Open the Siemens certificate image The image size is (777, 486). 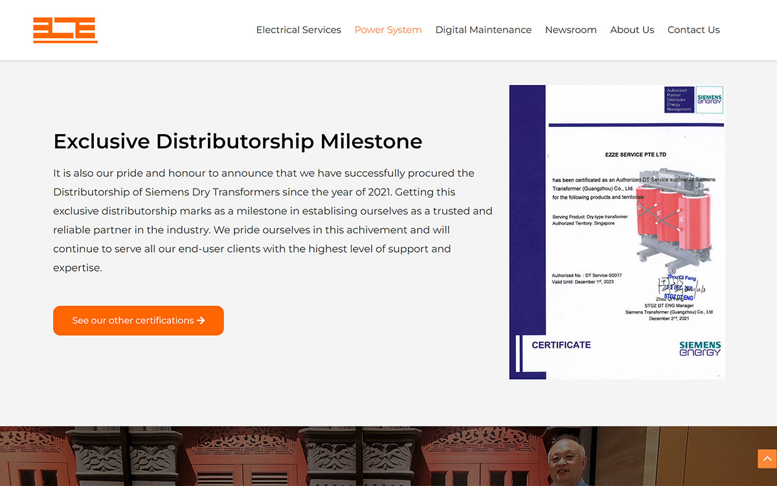coord(617,232)
